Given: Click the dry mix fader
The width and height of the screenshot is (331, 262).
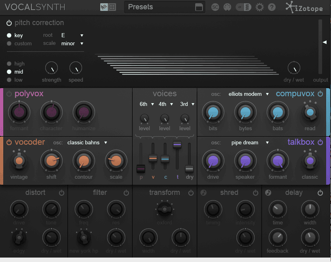Looking at the screenshot, I should pos(190,169).
